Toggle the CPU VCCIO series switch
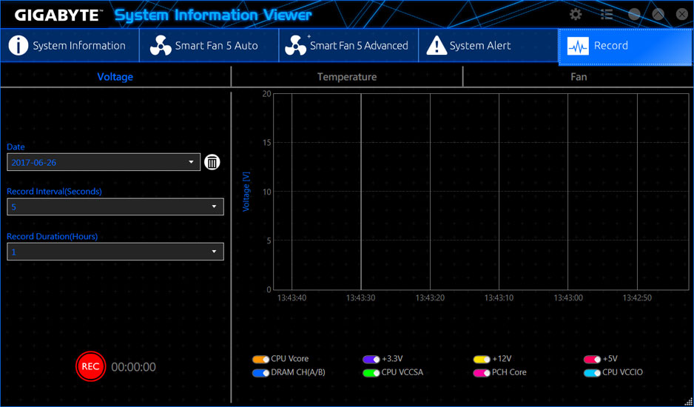Viewport: 694px width, 407px height. point(592,373)
